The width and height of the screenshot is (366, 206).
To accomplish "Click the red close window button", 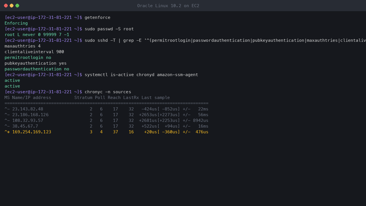I will [6, 6].
